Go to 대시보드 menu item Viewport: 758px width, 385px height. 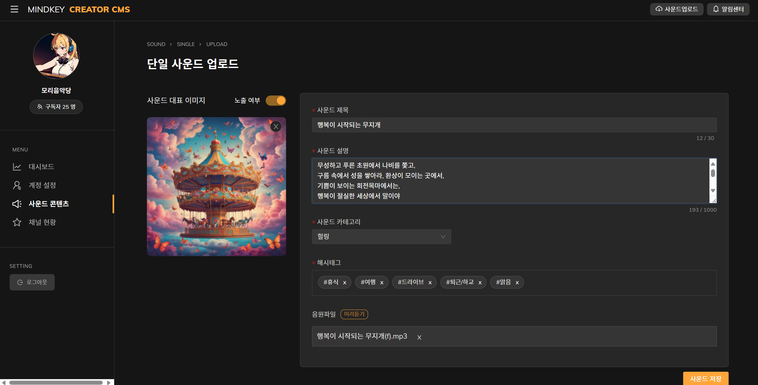pyautogui.click(x=41, y=167)
